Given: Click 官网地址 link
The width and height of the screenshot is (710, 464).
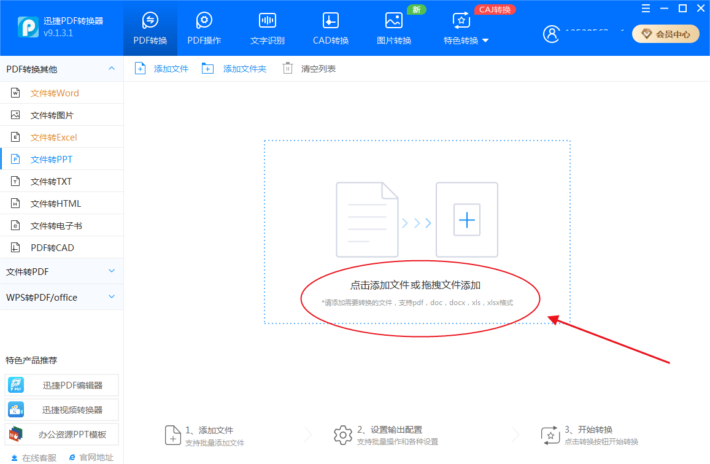Looking at the screenshot, I should point(91,458).
